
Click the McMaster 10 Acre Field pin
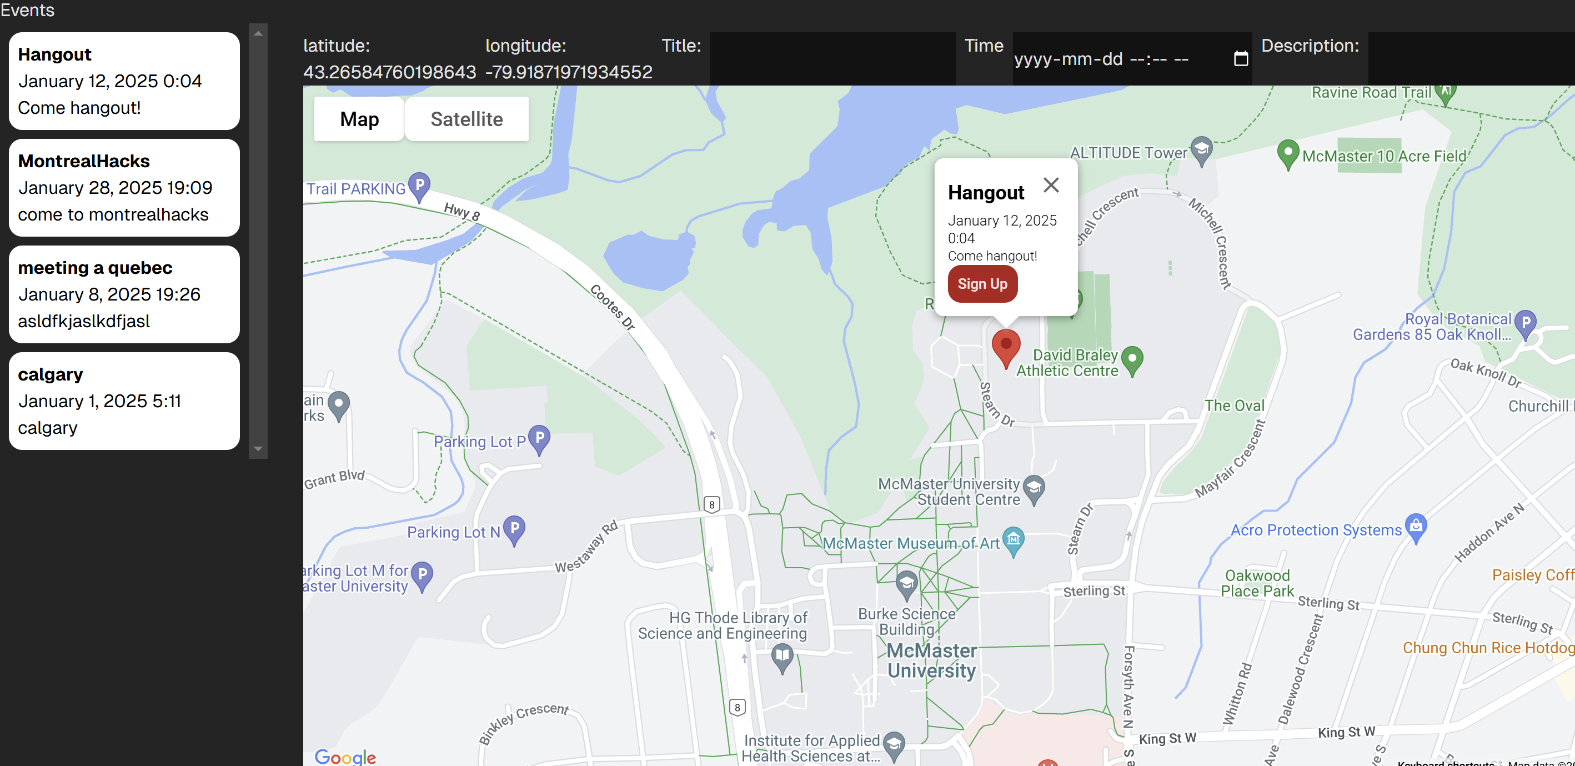1288,153
